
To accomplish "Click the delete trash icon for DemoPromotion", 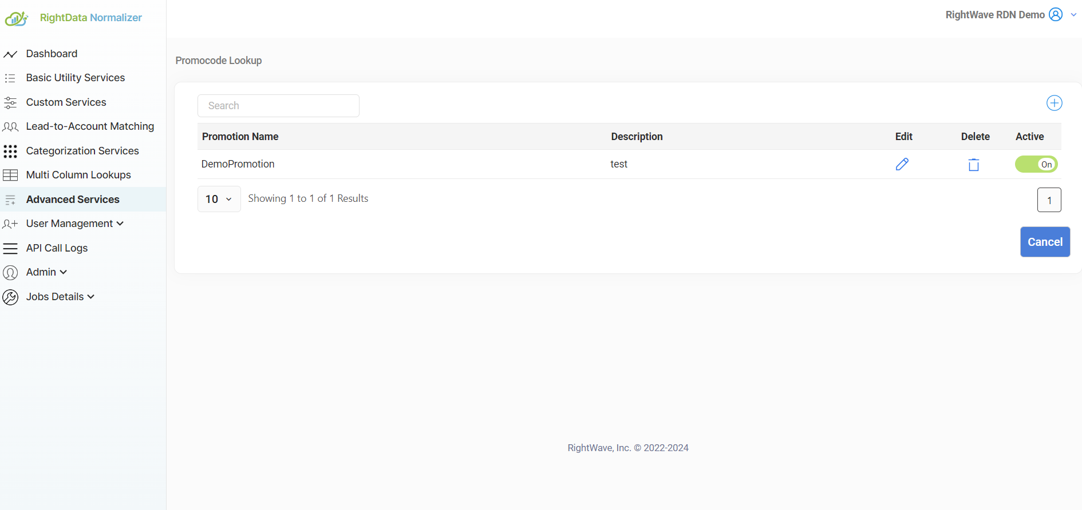I will (974, 165).
